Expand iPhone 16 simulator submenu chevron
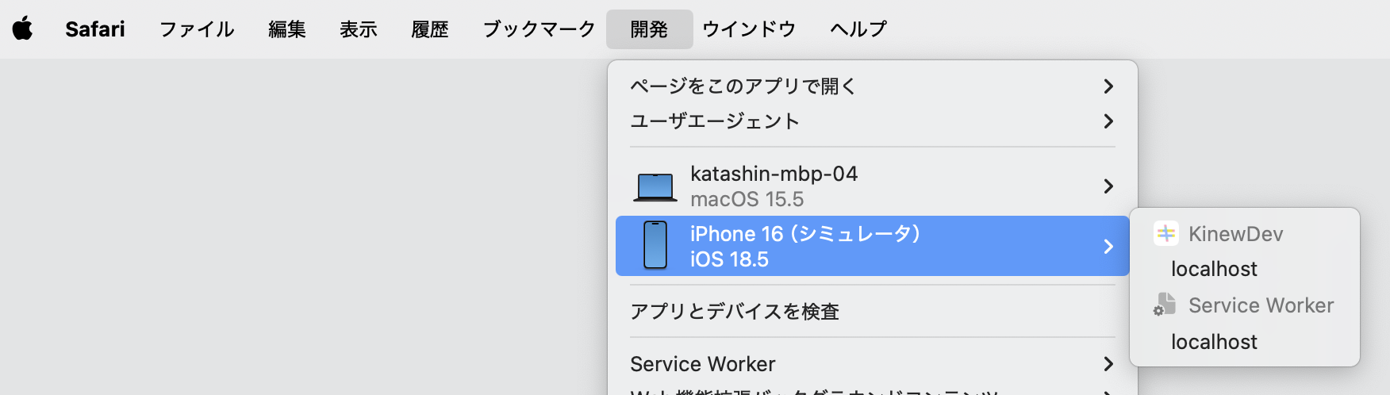The image size is (1390, 395). click(1108, 246)
